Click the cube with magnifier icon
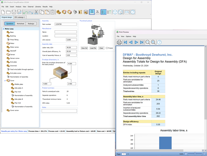 pyautogui.click(x=120, y=12)
